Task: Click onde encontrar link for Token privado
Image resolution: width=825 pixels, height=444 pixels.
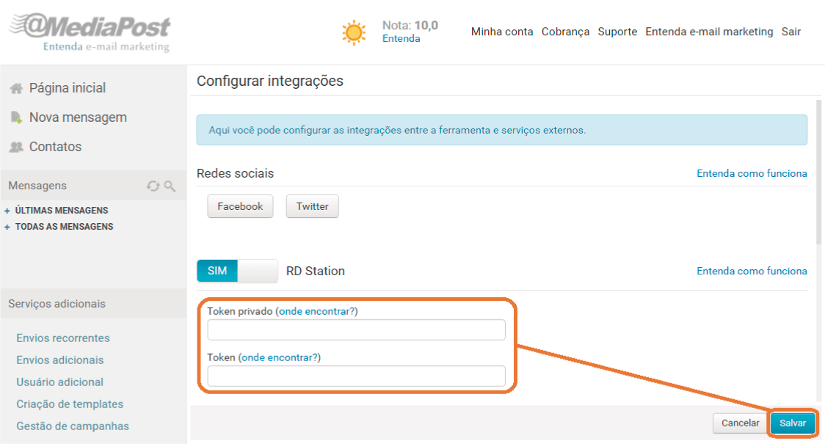Action: pyautogui.click(x=317, y=311)
